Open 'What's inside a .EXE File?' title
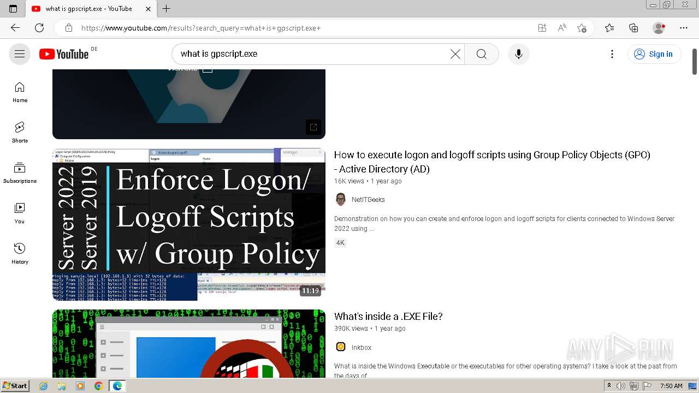 (x=388, y=317)
